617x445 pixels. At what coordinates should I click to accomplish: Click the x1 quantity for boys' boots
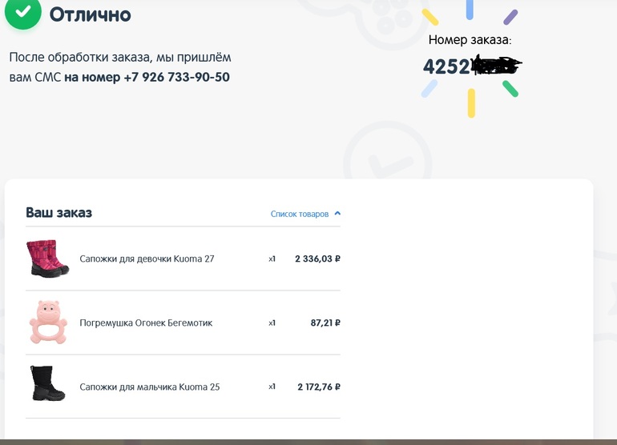[272, 387]
